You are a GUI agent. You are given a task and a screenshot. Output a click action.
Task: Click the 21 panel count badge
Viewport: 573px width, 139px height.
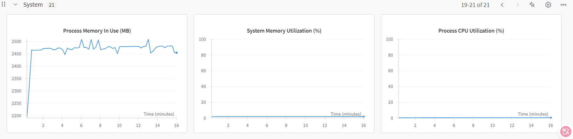pos(52,5)
